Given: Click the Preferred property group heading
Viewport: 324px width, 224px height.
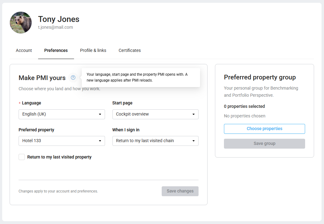Looking at the screenshot, I should (x=260, y=77).
